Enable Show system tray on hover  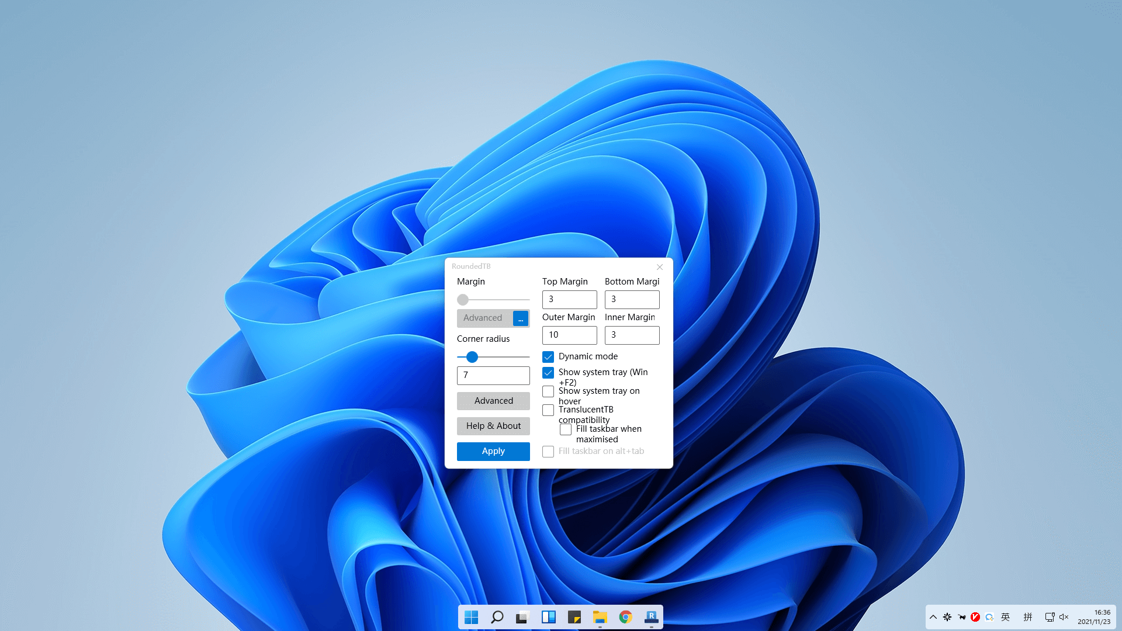pos(548,391)
